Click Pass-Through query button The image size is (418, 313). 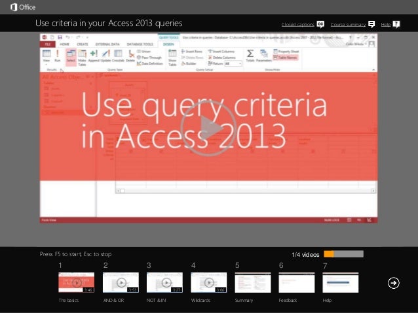point(149,58)
